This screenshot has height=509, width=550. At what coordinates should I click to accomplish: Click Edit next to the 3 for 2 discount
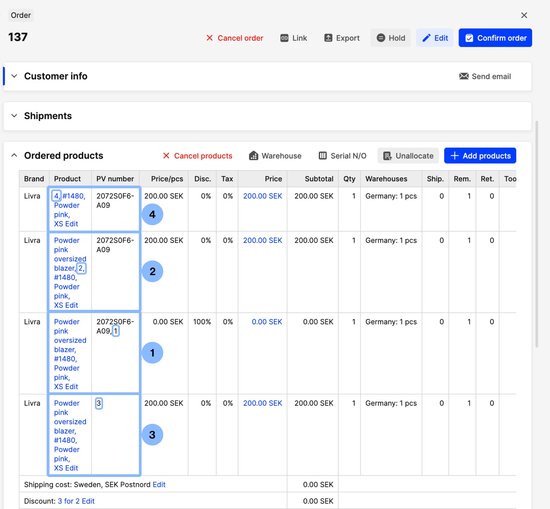click(88, 501)
